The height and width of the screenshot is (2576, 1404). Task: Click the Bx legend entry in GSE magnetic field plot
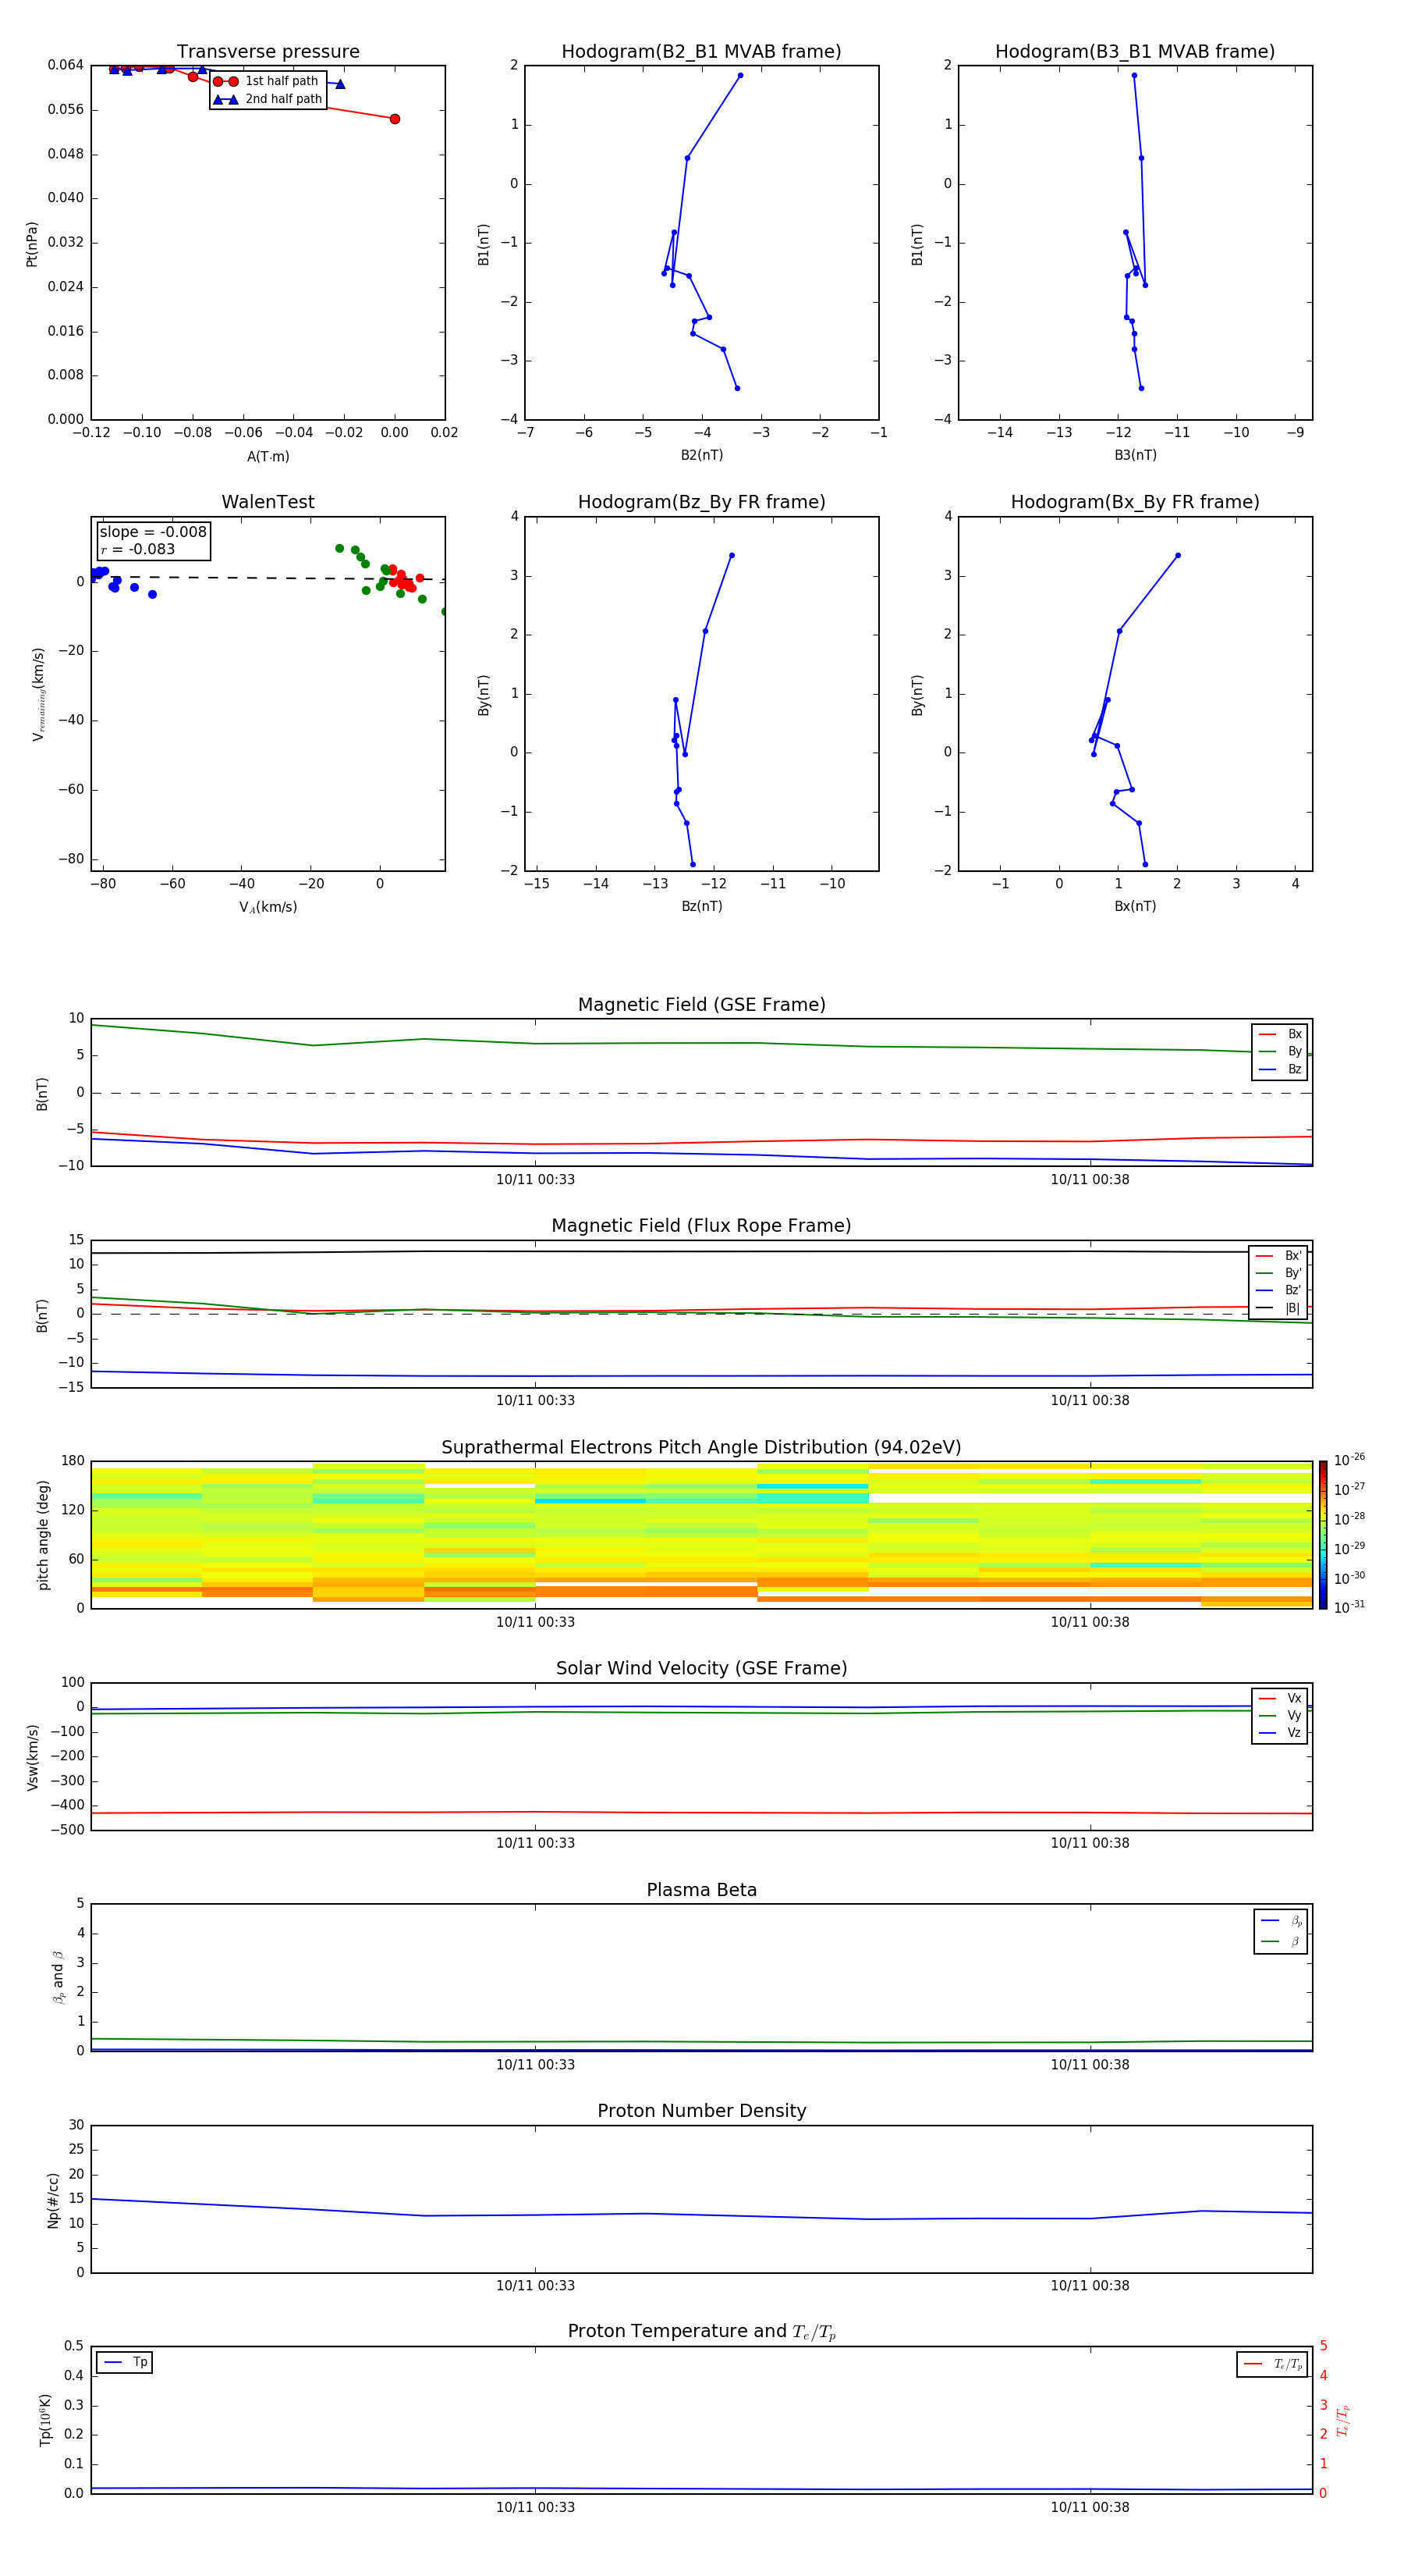pyautogui.click(x=1280, y=1034)
